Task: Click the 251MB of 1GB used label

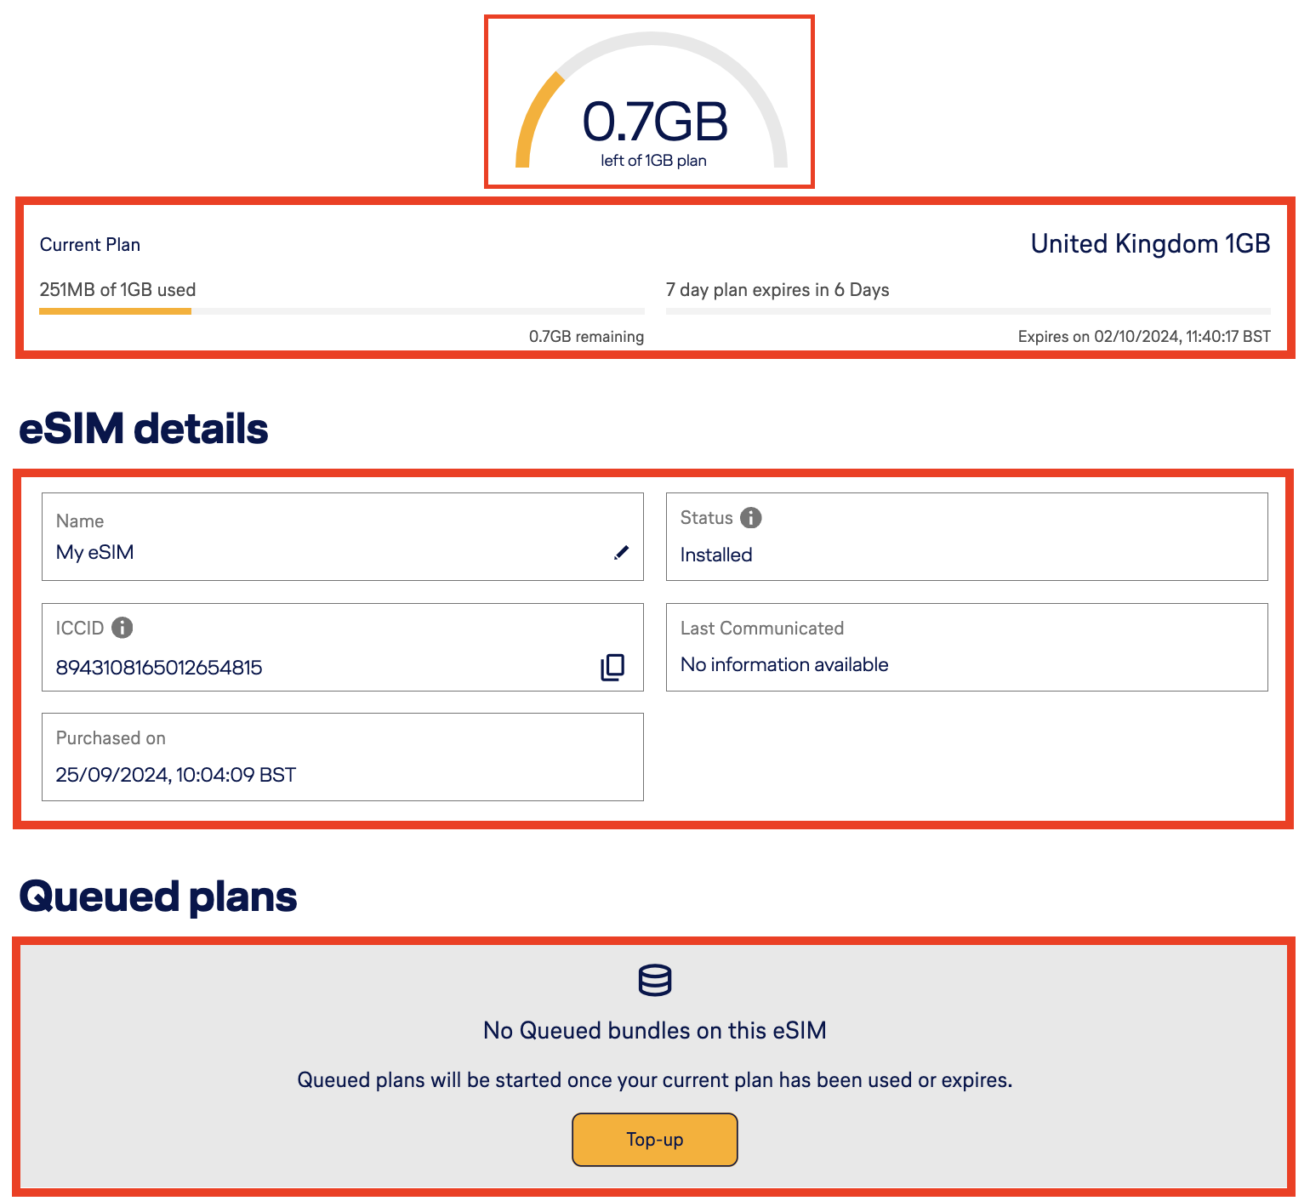Action: [x=117, y=290]
